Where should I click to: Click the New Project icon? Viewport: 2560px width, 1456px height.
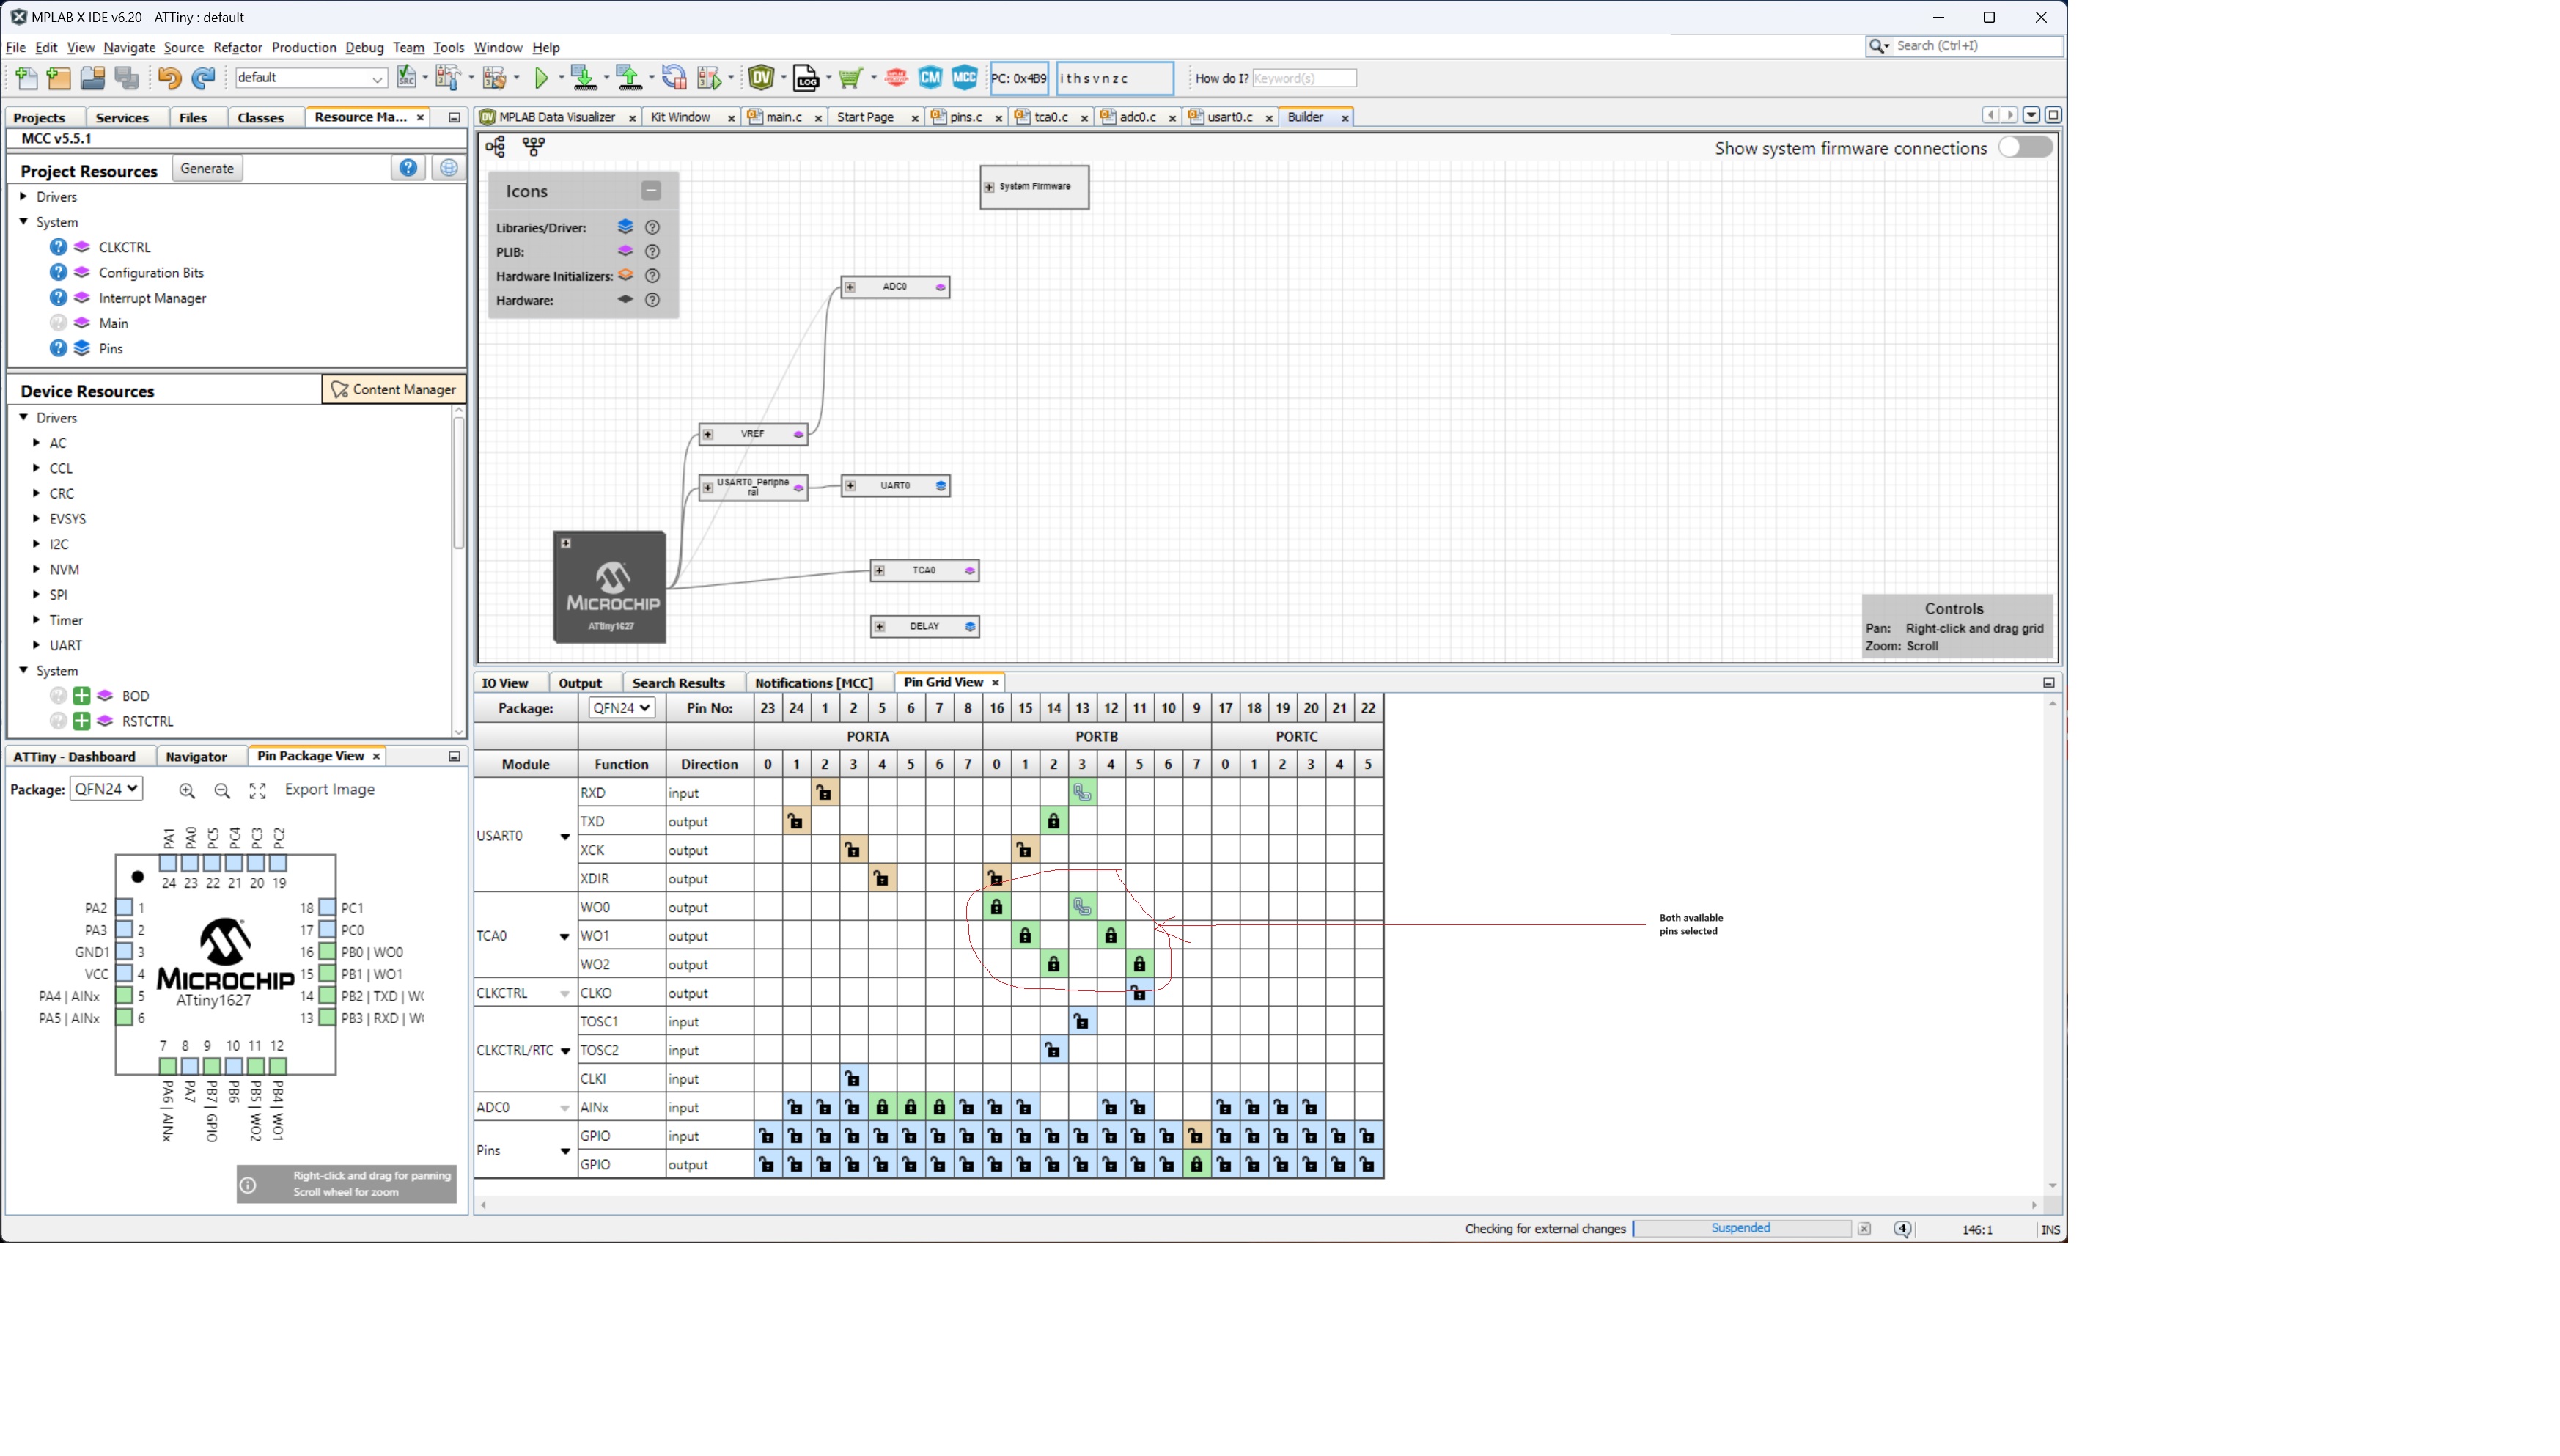(x=58, y=77)
